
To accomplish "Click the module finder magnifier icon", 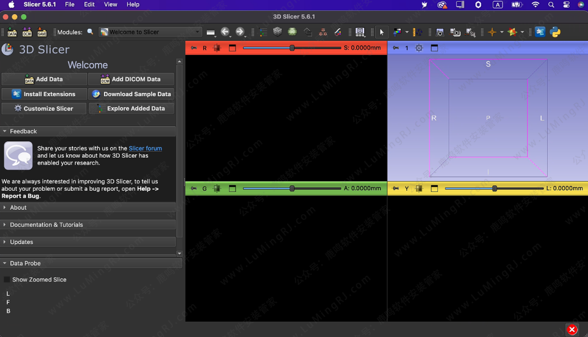I will 90,32.
